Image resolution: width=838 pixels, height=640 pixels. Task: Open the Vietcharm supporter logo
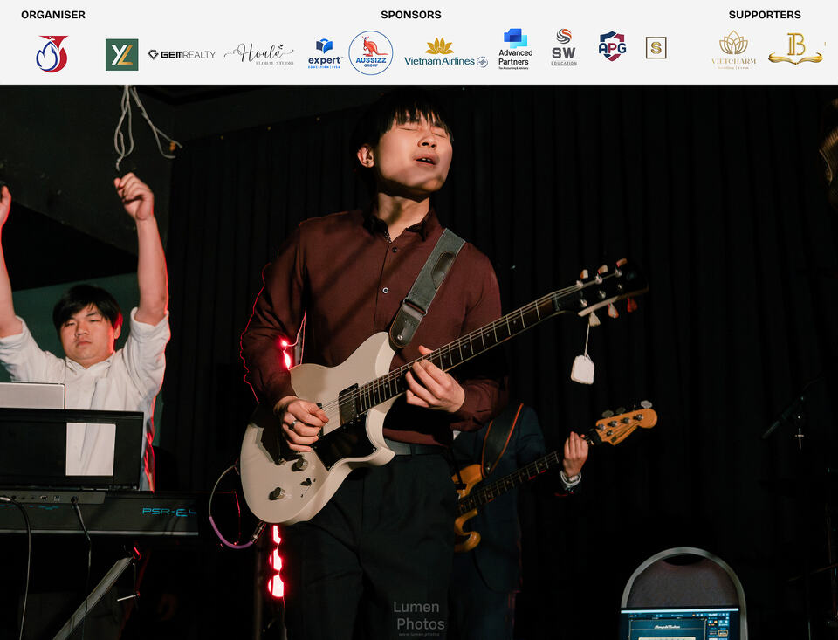click(x=734, y=50)
